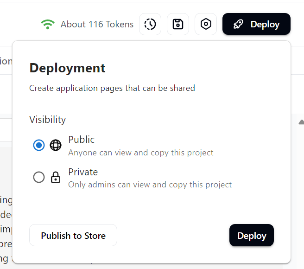Image resolution: width=304 pixels, height=269 pixels.
Task: Click the rocket Deploy button in the toolbar
Action: point(256,24)
